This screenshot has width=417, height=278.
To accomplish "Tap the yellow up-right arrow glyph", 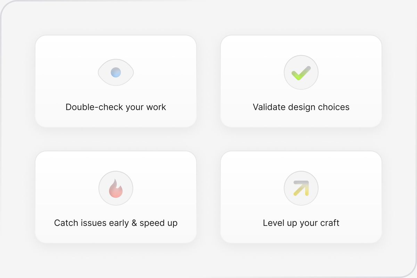I will 301,188.
